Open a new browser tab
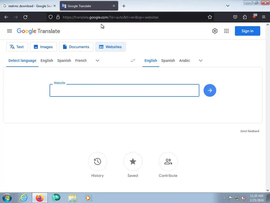The image size is (270, 203). (x=124, y=6)
